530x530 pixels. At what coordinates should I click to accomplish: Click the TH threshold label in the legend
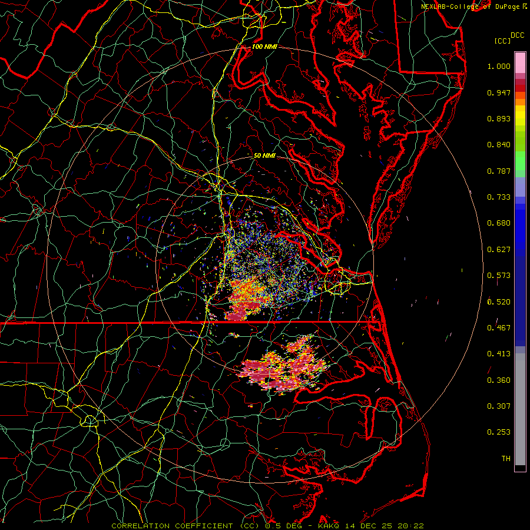click(506, 459)
